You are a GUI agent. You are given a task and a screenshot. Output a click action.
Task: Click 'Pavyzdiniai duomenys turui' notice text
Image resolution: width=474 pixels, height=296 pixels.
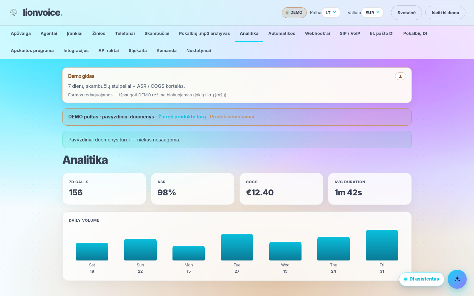[x=124, y=140]
